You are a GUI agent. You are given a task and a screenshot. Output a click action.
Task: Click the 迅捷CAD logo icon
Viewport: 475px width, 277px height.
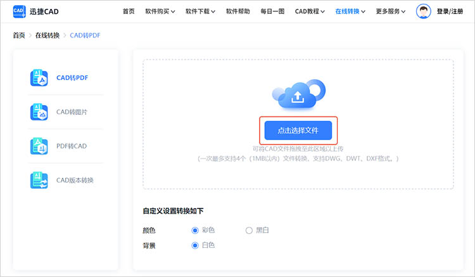point(20,11)
